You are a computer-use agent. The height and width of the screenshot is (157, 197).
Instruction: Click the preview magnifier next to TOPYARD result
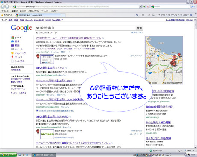(70, 117)
